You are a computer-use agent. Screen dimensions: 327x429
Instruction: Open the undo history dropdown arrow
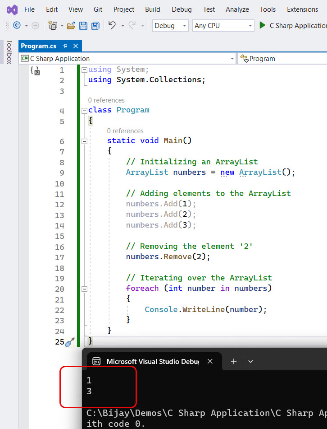[x=123, y=26]
